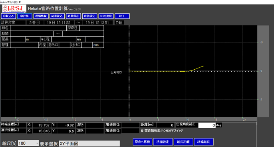
Task: Load results with 結果読込 button
Action: tap(57, 16)
